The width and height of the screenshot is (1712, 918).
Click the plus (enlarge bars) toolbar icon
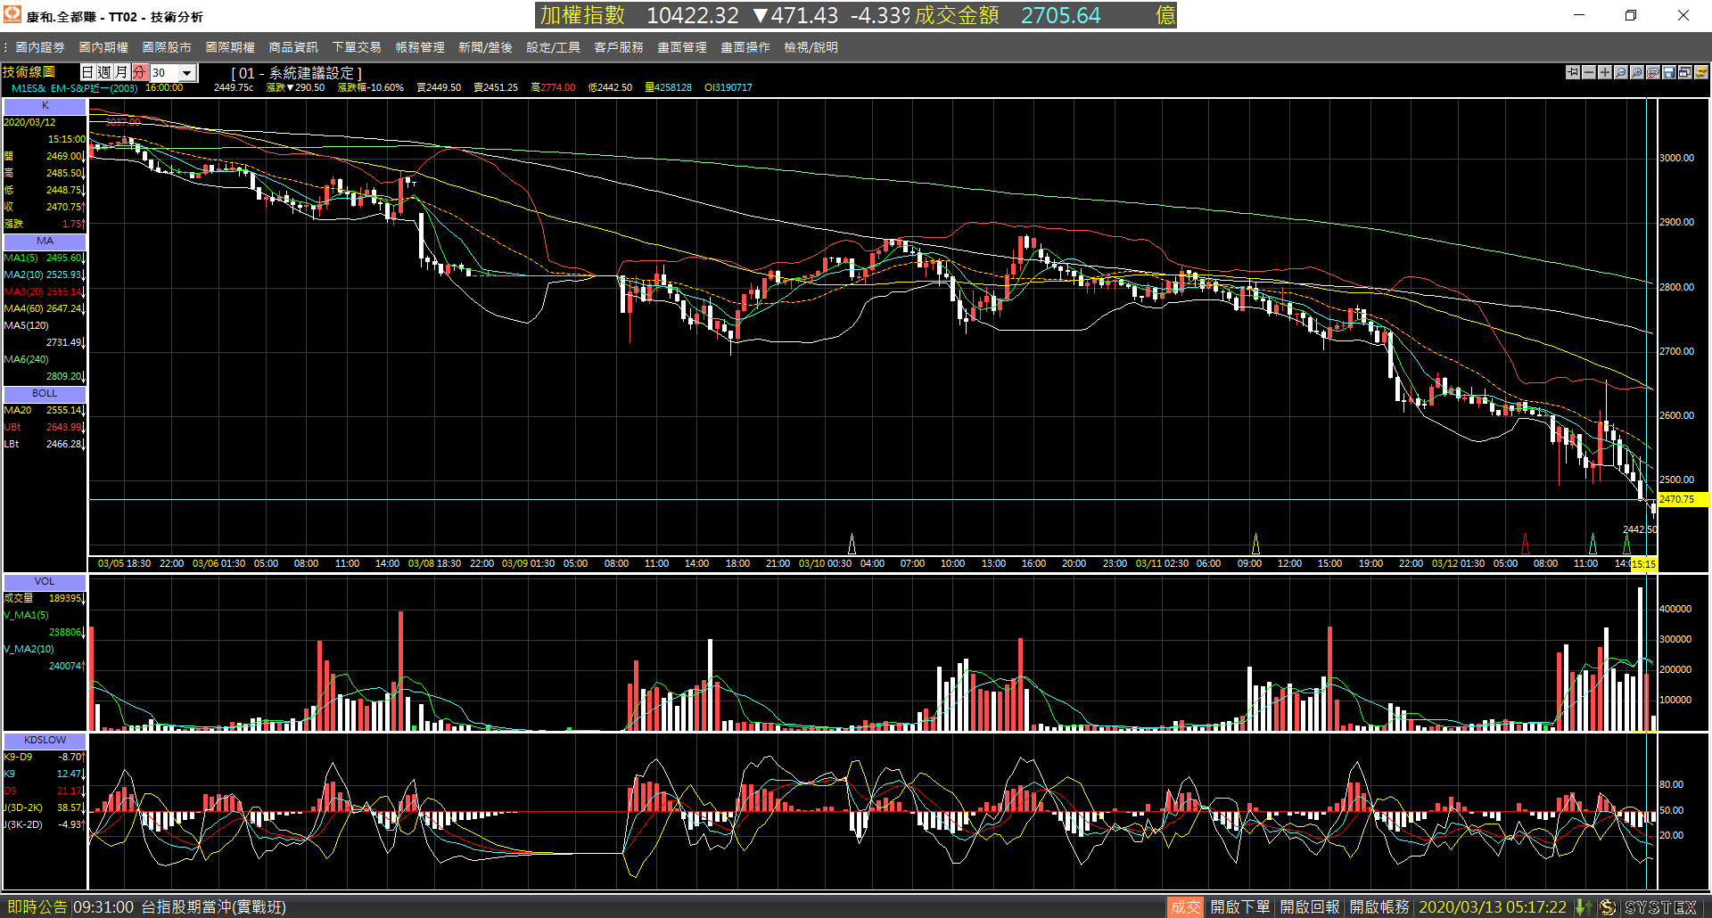(1604, 72)
